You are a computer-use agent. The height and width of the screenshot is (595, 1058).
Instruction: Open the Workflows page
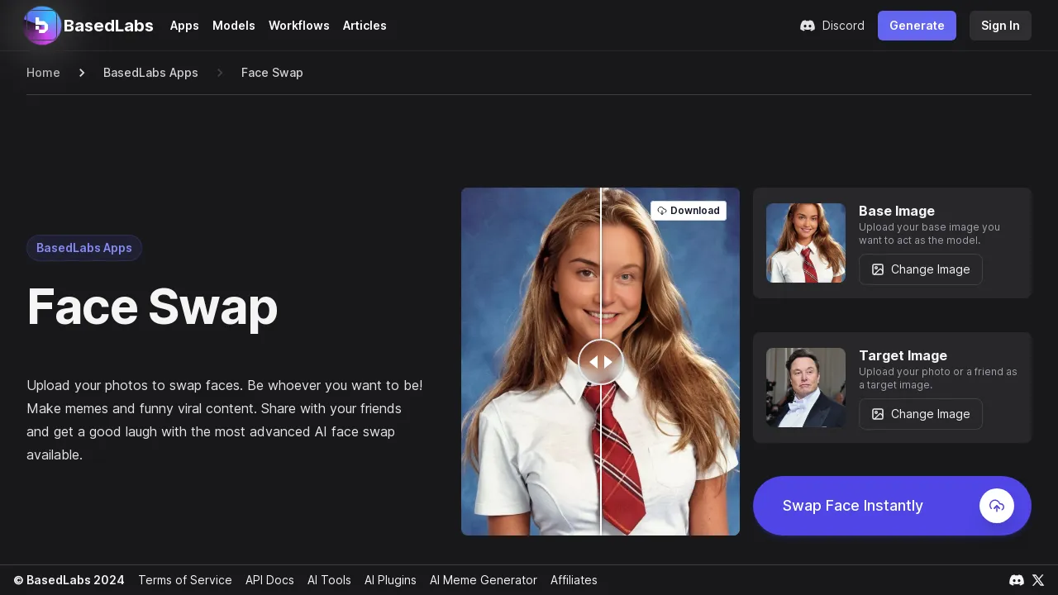pyautogui.click(x=299, y=26)
